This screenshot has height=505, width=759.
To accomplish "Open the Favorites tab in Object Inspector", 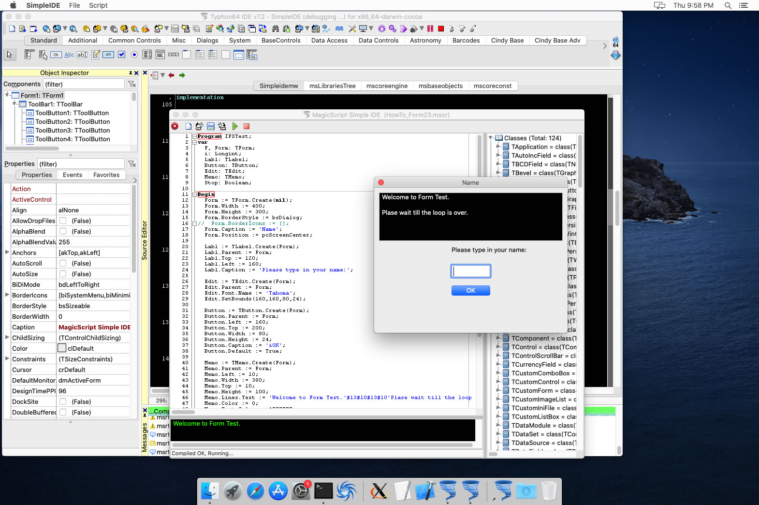I will (106, 175).
